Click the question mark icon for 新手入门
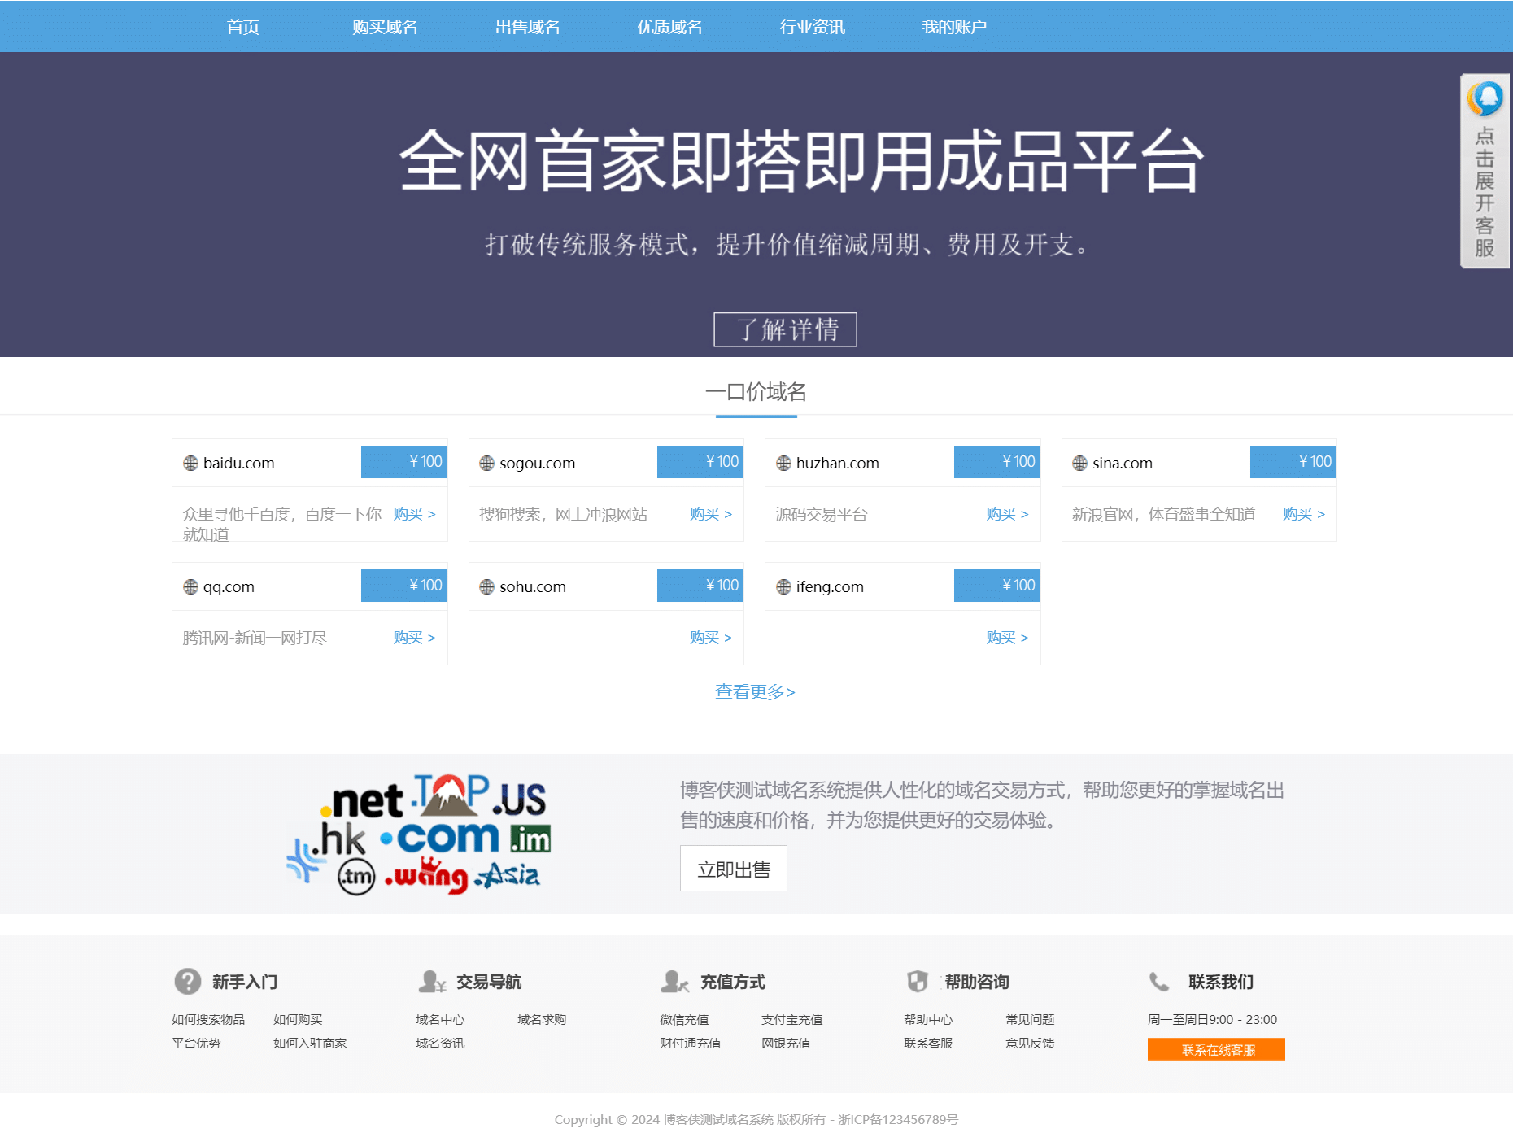The width and height of the screenshot is (1513, 1146). (x=188, y=982)
